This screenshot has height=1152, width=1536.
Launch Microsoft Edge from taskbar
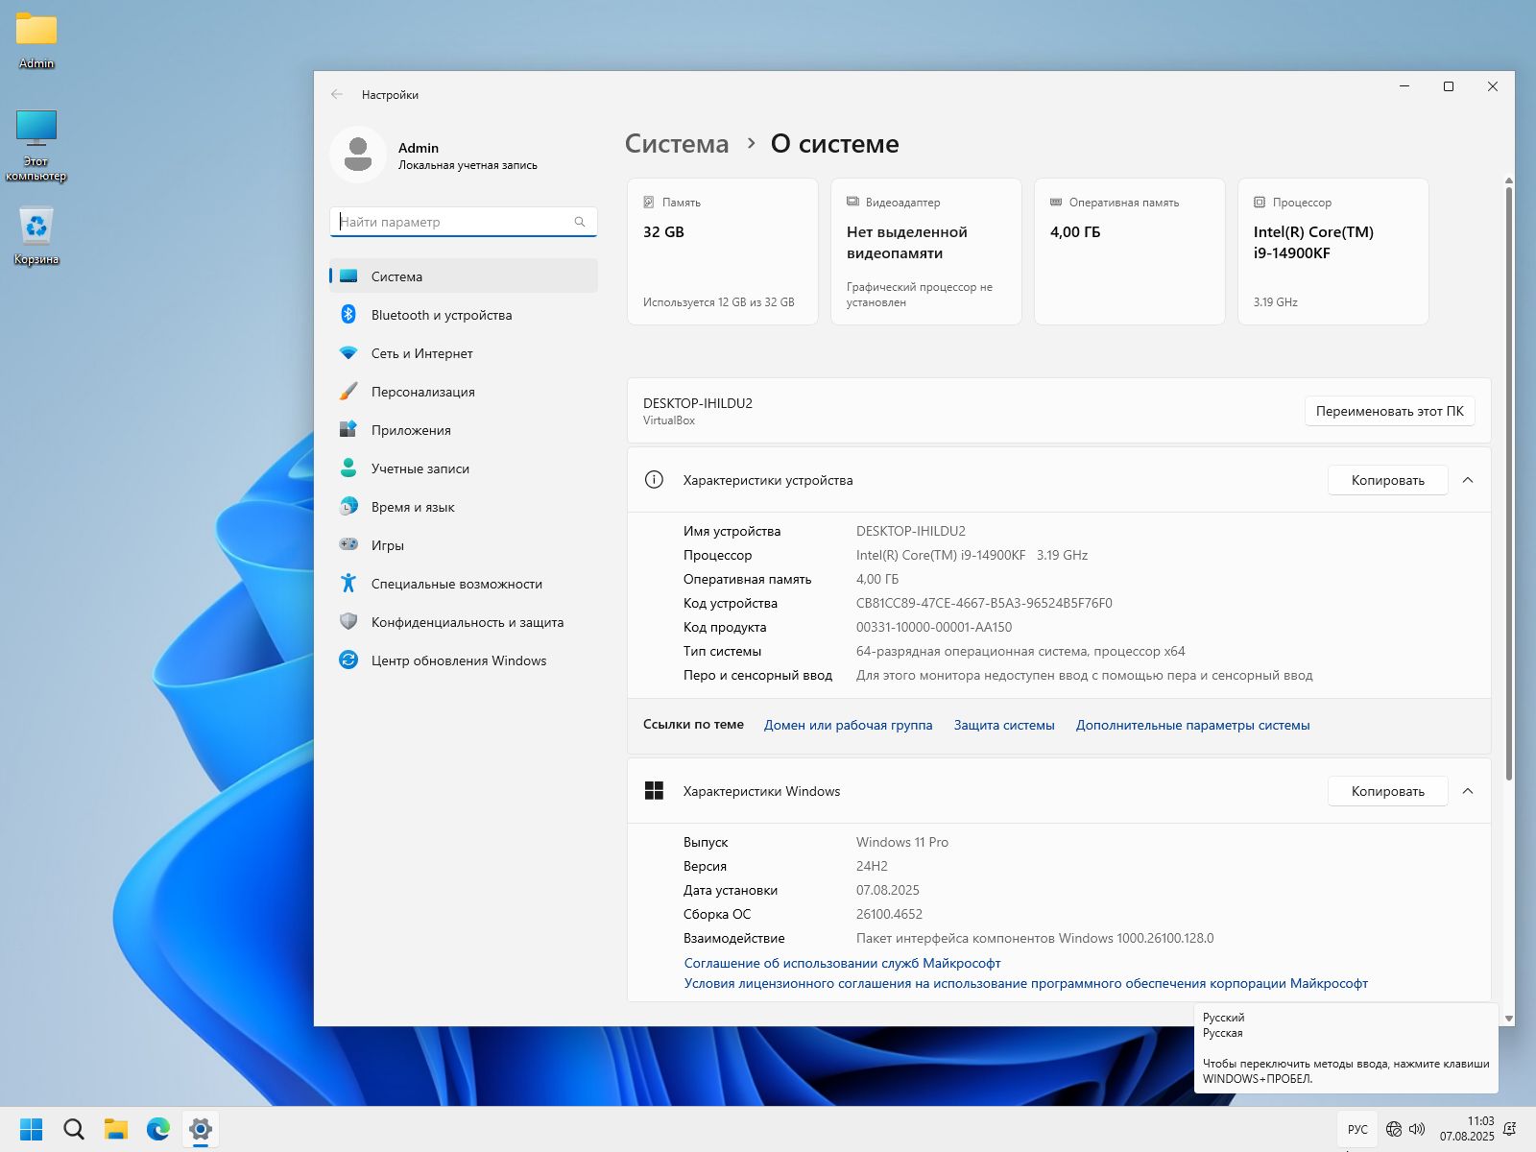158,1129
